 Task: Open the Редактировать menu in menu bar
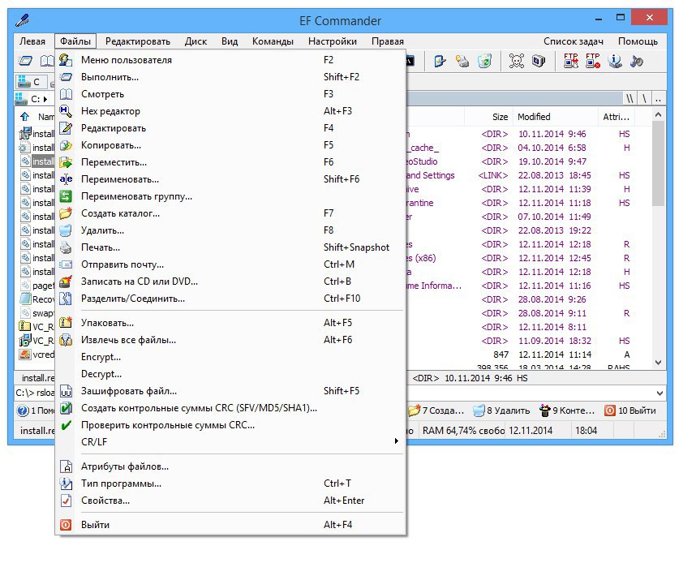coord(138,41)
